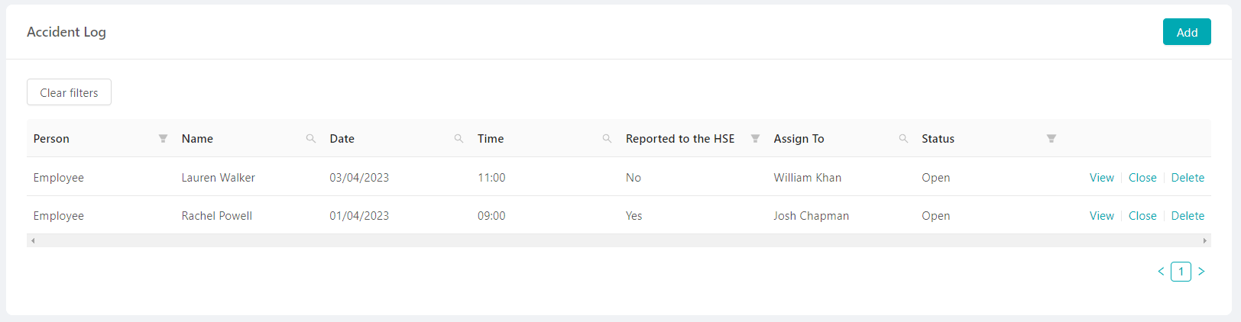Delete Rachel Powell's accident entry

1188,216
